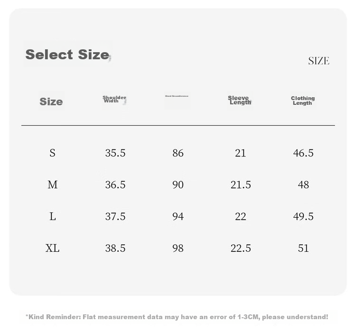Choose the S size row label

[52, 153]
